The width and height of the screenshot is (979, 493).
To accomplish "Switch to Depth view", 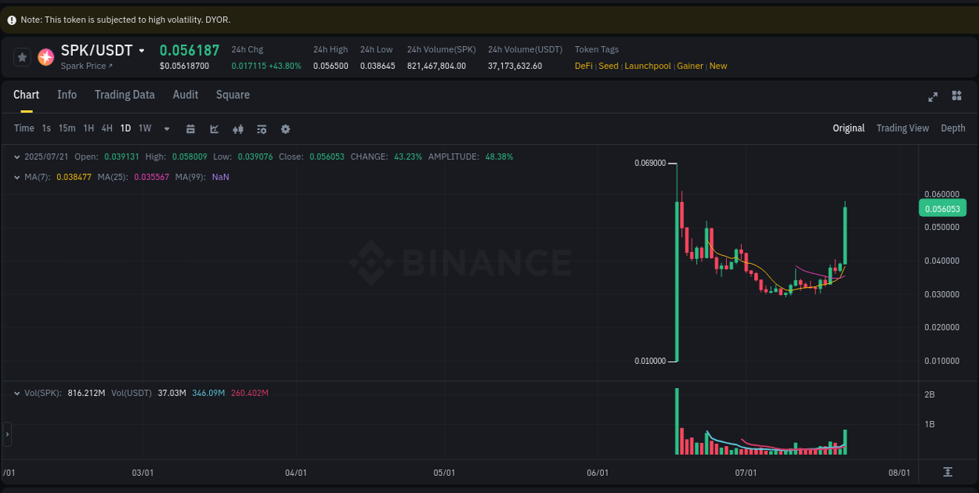I will 953,128.
